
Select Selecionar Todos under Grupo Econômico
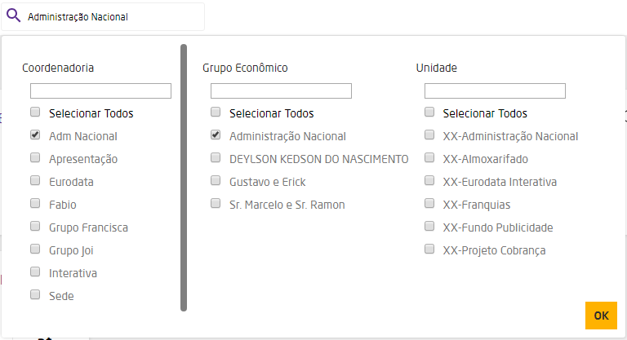click(216, 113)
